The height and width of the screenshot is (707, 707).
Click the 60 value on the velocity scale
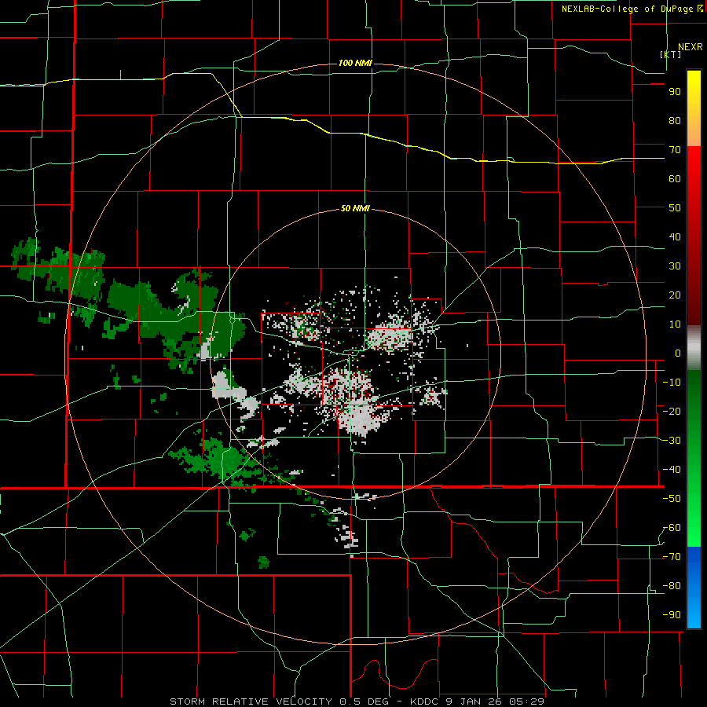675,179
